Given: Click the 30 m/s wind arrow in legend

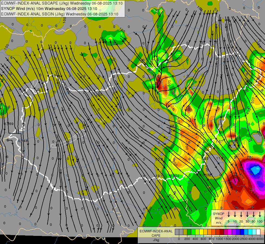Looking at the screenshot, I should [247, 214].
